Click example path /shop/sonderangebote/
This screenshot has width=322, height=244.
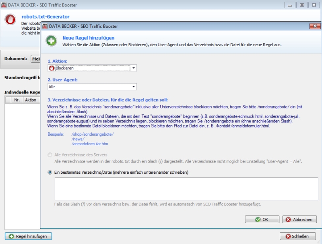[x=93, y=134]
